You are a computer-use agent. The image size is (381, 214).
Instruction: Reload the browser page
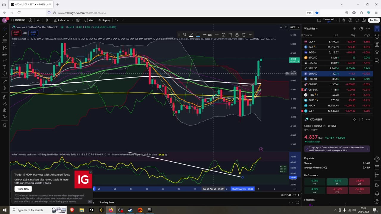pos(19,13)
